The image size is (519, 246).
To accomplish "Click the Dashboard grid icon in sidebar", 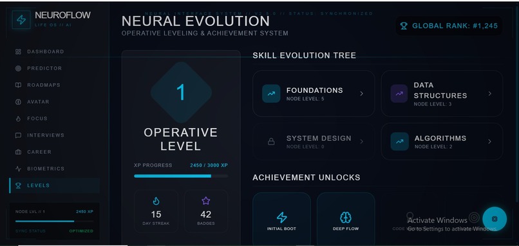I will click(18, 52).
